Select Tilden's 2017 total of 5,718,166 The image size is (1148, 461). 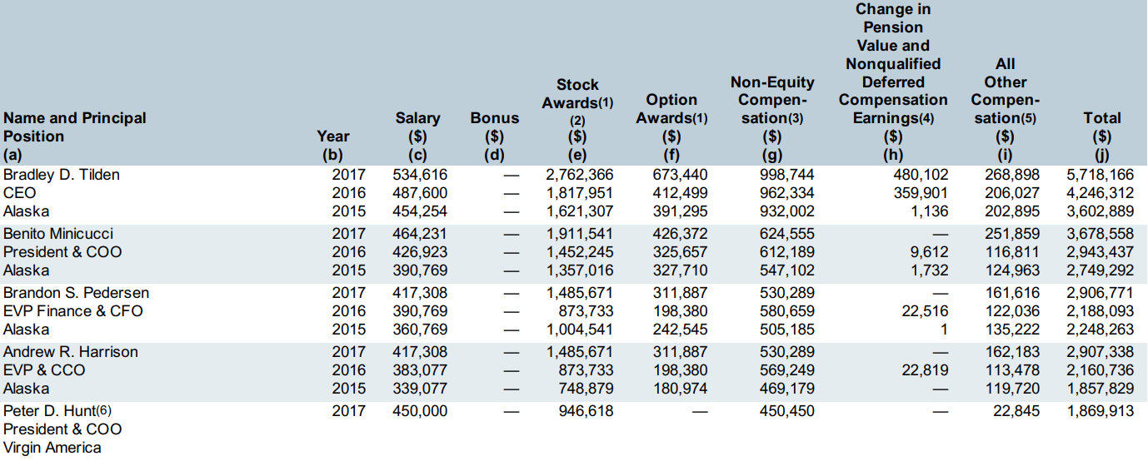[1100, 175]
